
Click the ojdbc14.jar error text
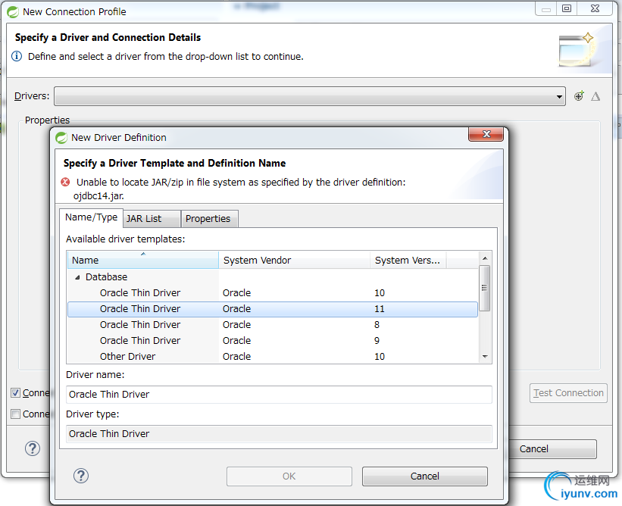click(x=98, y=196)
